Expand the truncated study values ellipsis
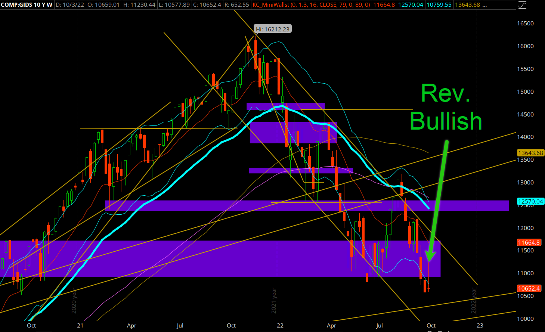 [x=484, y=5]
